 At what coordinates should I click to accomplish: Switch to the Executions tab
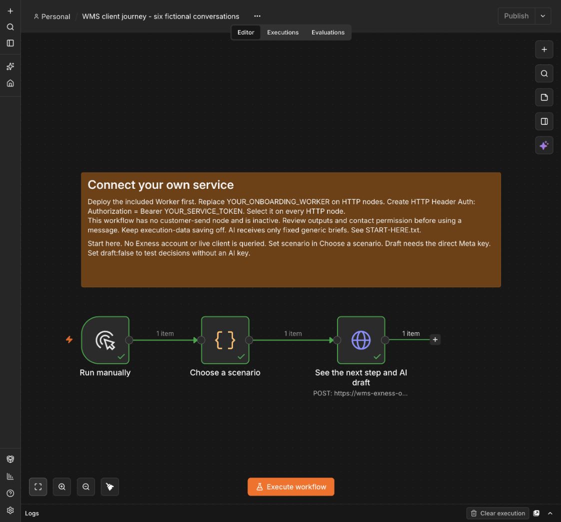point(282,32)
